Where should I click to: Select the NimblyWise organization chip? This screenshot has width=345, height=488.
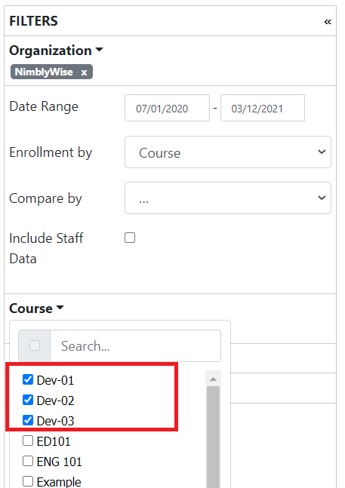point(44,72)
